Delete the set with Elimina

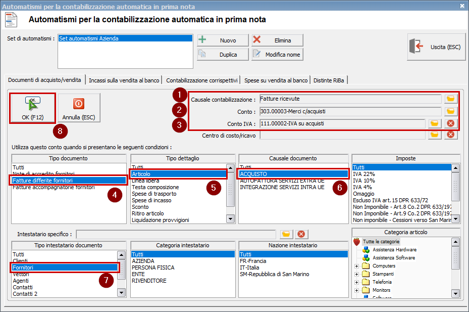coord(278,40)
